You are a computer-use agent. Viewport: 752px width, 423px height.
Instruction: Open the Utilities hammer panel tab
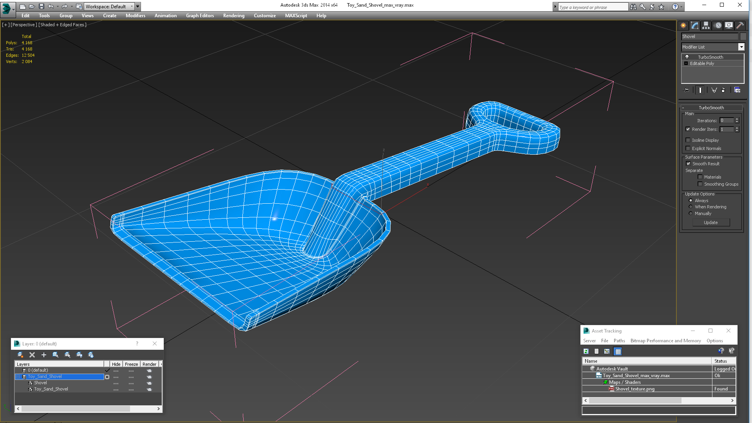pos(740,25)
